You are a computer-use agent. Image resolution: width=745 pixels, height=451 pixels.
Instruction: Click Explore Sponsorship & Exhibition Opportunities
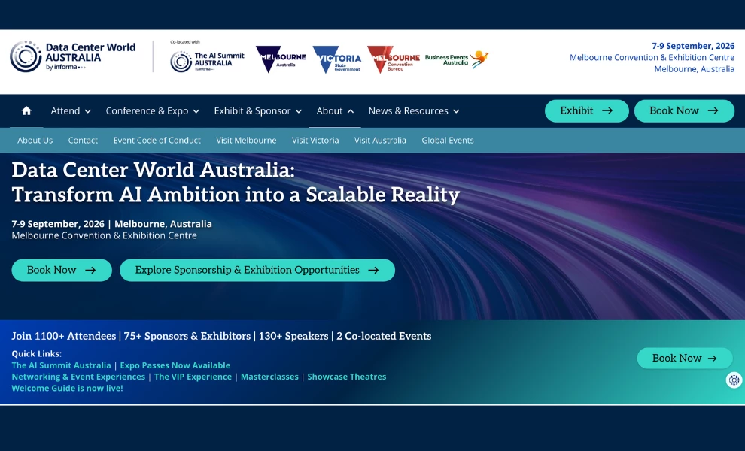(x=257, y=270)
